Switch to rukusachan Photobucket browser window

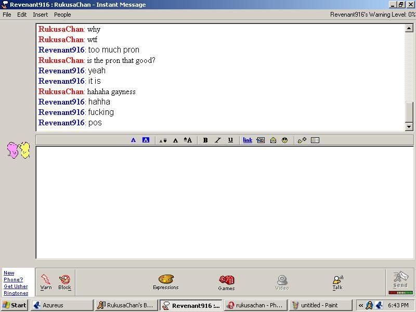[x=255, y=305]
